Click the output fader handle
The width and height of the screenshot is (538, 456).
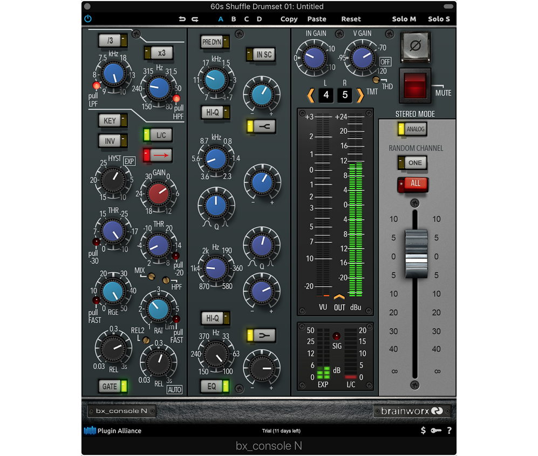tap(416, 253)
